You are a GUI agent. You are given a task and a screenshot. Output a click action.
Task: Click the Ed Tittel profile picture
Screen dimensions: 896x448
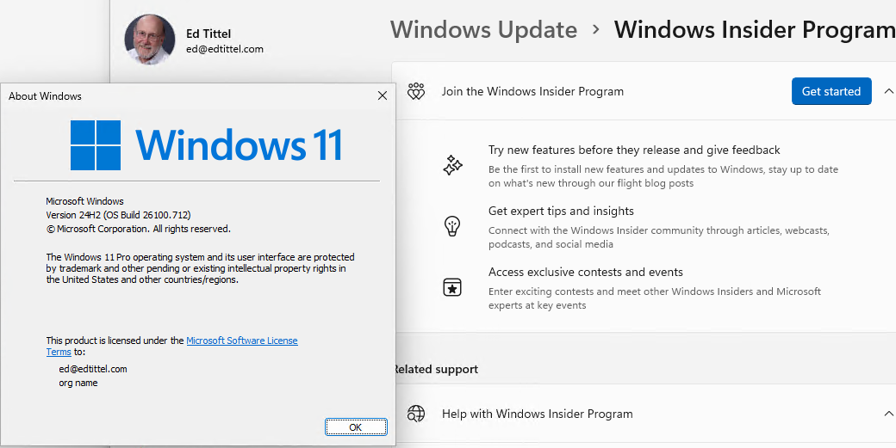tap(150, 40)
